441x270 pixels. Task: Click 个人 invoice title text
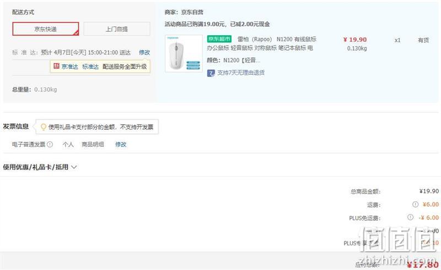[68, 144]
